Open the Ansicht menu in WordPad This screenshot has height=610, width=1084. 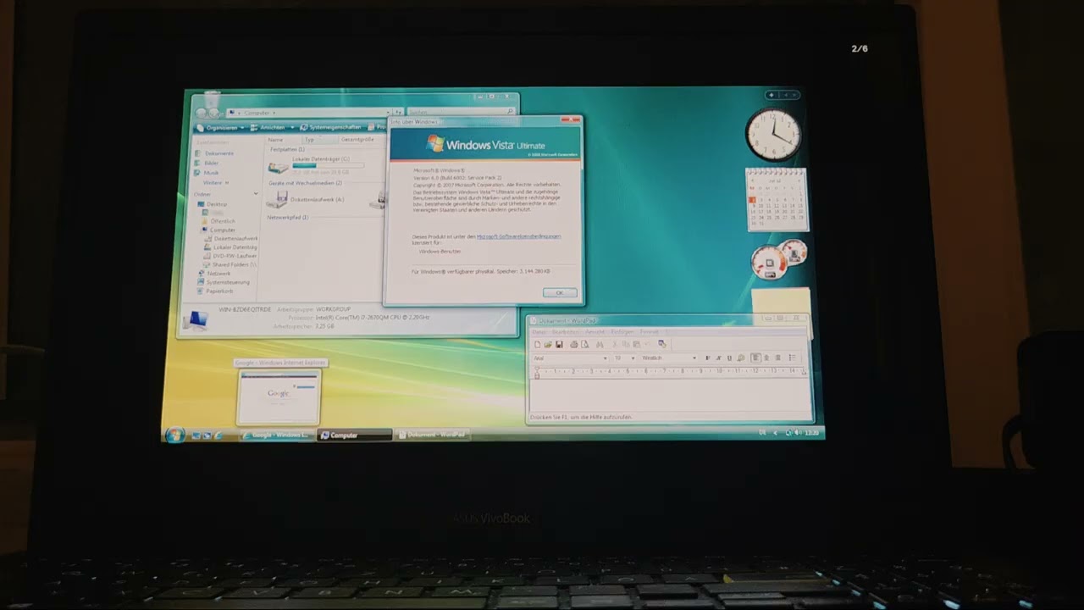[595, 332]
